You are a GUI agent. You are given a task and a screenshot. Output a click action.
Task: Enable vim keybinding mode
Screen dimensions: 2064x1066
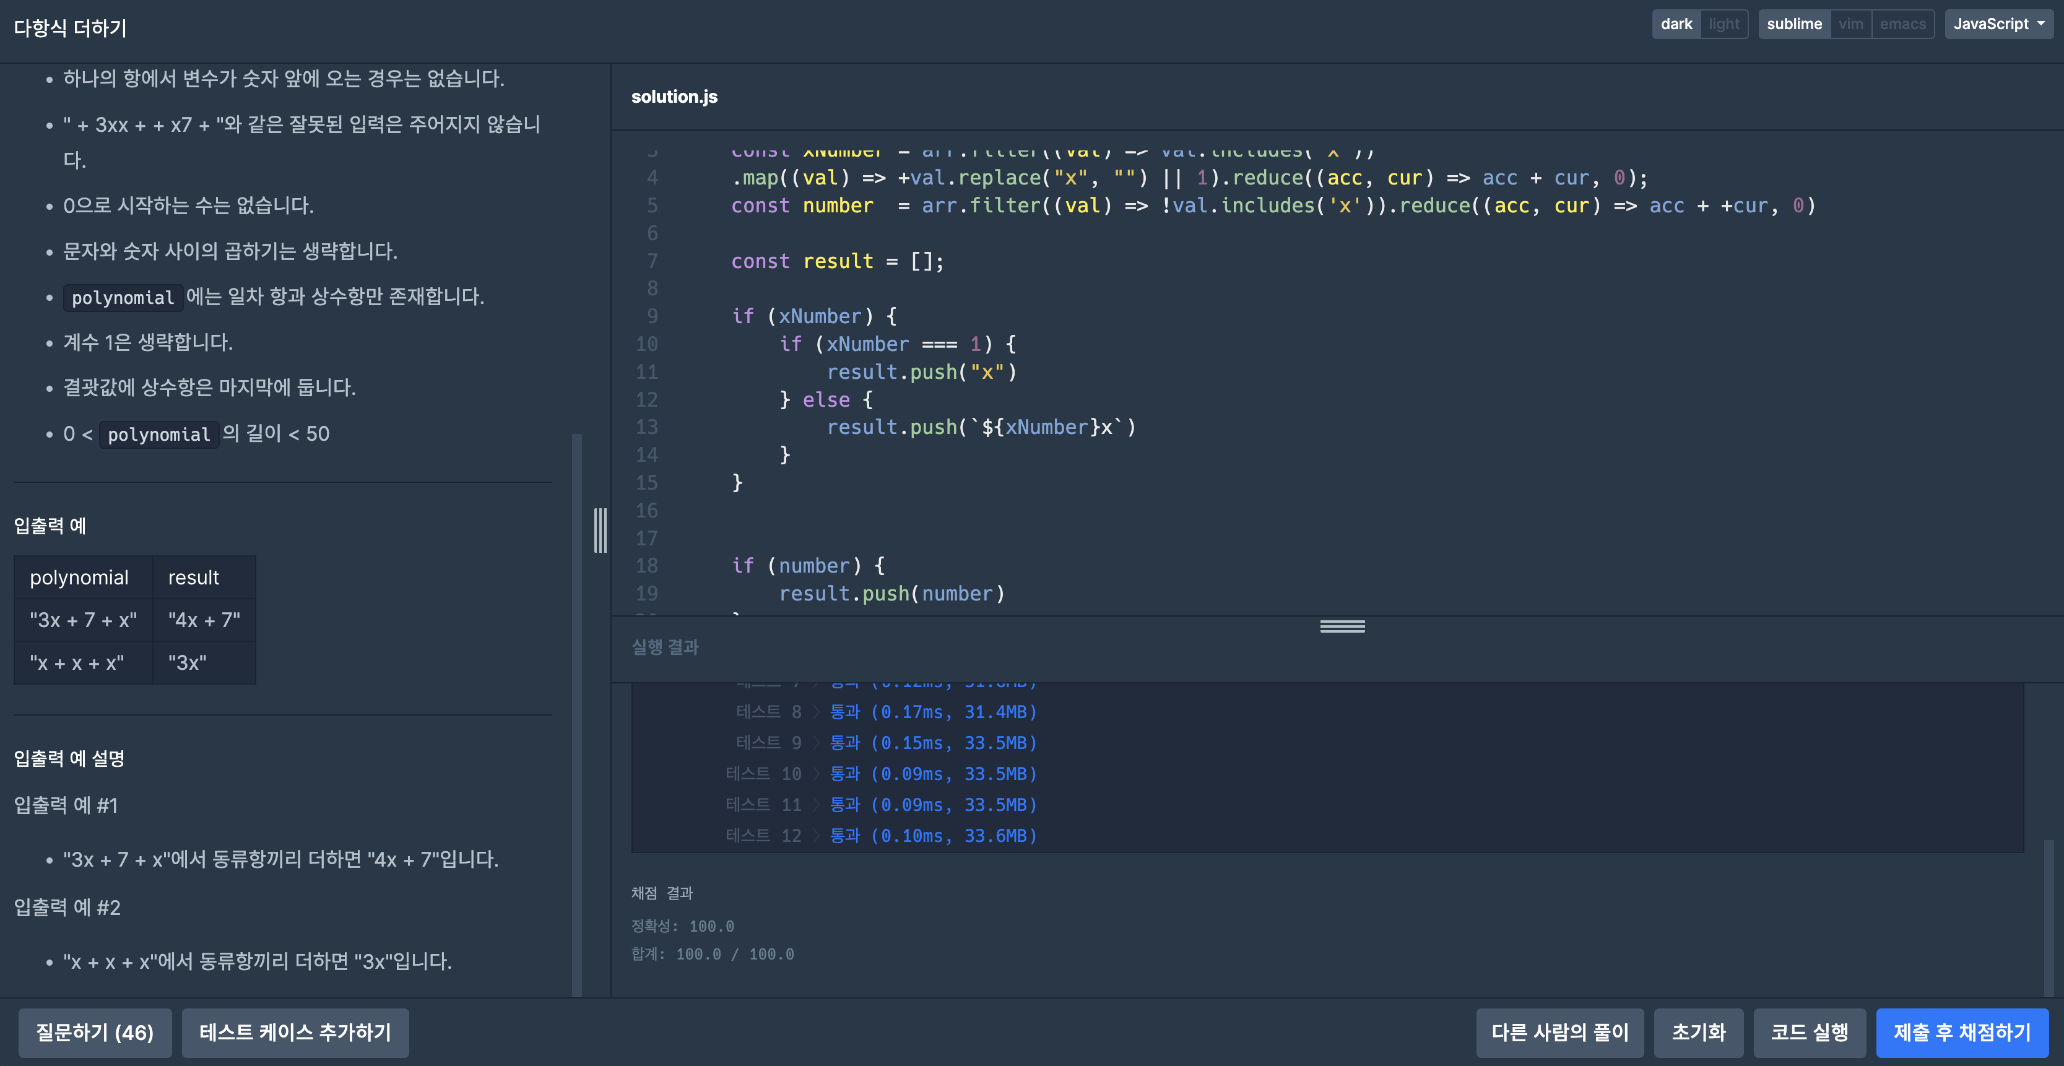[x=1850, y=24]
